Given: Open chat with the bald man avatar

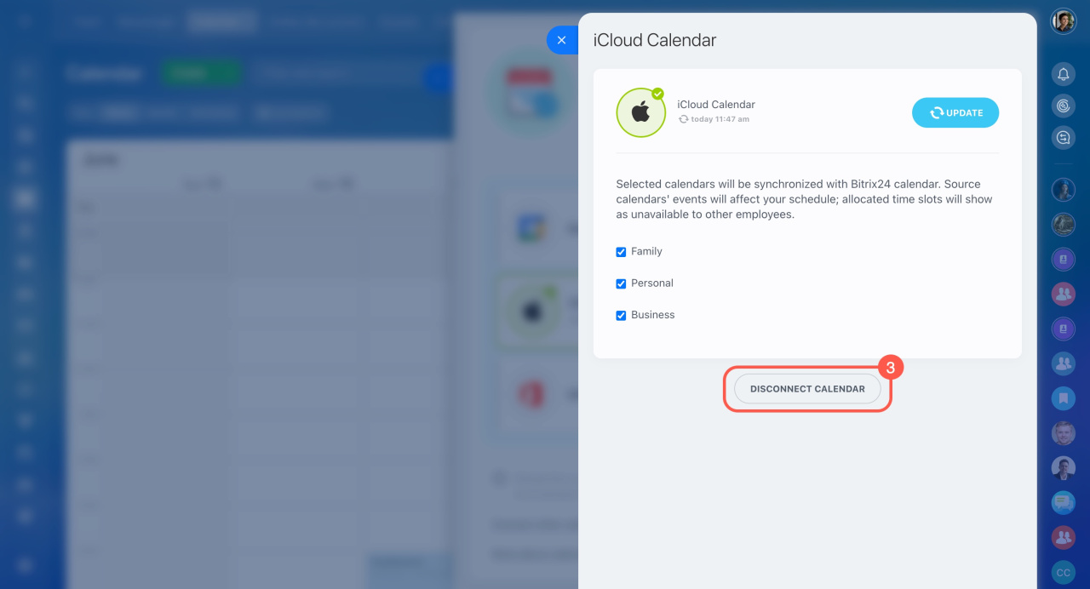Looking at the screenshot, I should point(1063,433).
